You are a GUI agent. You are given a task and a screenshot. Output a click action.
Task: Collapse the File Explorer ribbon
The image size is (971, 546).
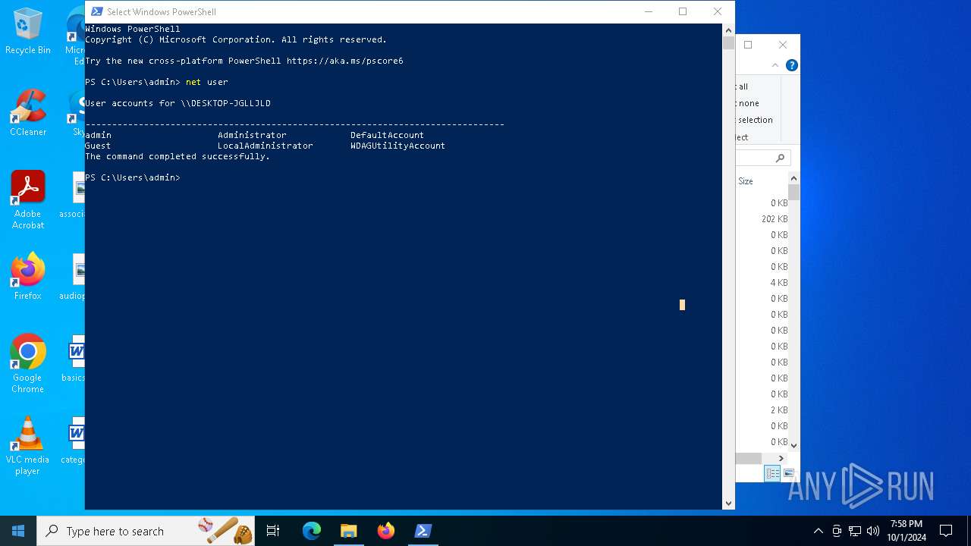click(x=775, y=65)
